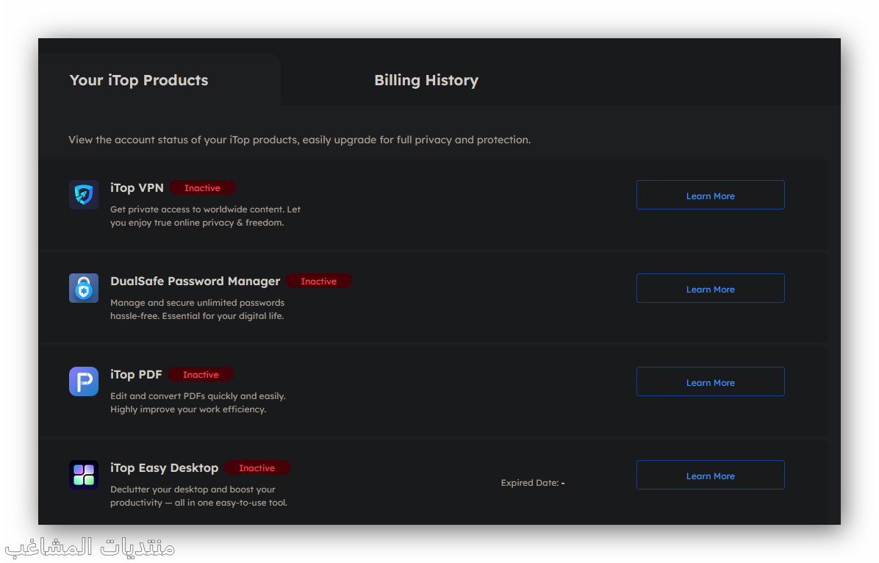Click the iTop VPN shield icon
The width and height of the screenshot is (879, 563).
pos(84,195)
